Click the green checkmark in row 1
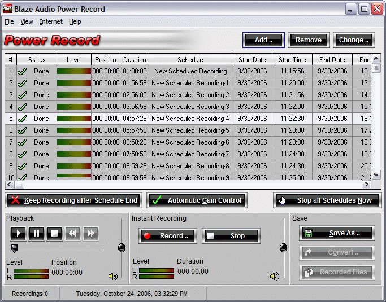Image resolution: width=386 pixels, height=302 pixels. click(x=22, y=71)
